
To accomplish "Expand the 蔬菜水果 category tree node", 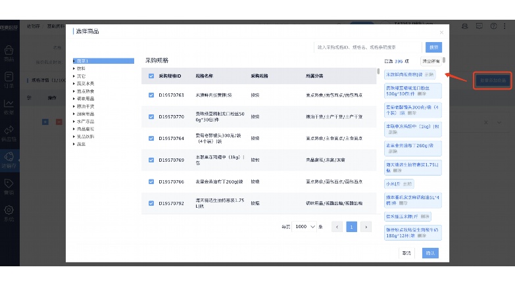I will (x=74, y=83).
